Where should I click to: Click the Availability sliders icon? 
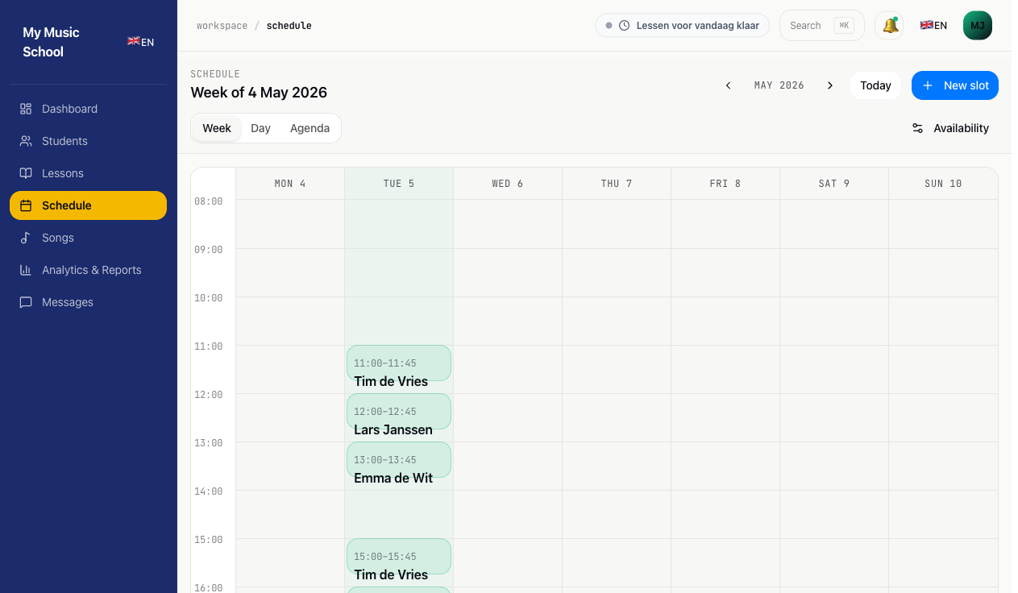[x=917, y=128]
